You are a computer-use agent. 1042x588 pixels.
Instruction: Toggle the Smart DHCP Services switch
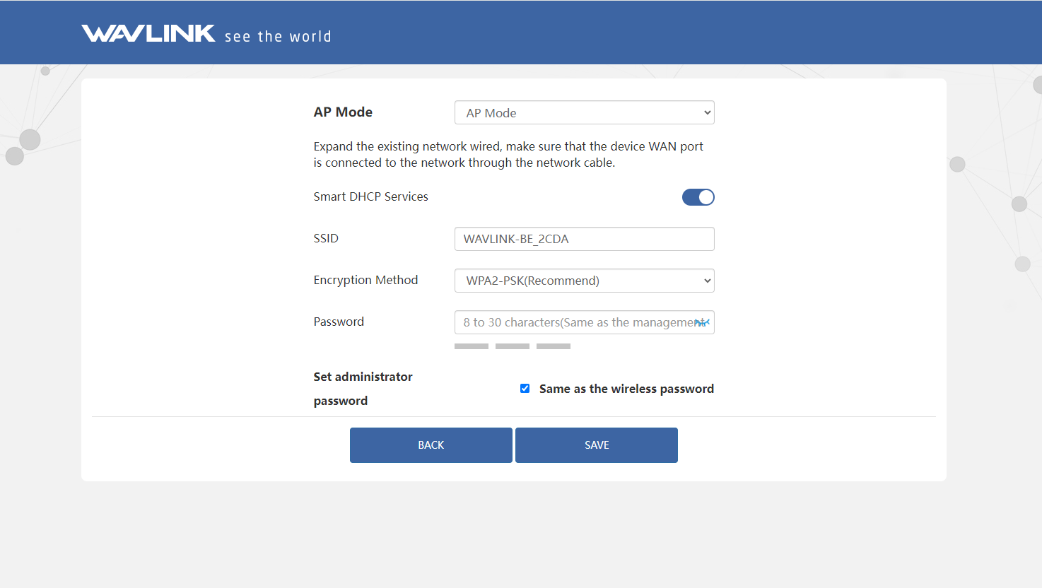pyautogui.click(x=698, y=197)
